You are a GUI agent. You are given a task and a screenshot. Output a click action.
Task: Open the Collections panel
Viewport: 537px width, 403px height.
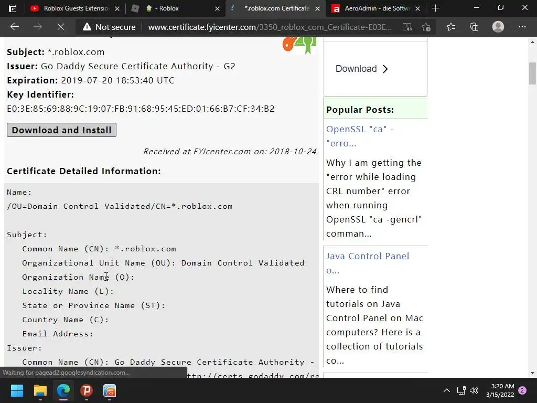pyautogui.click(x=474, y=27)
